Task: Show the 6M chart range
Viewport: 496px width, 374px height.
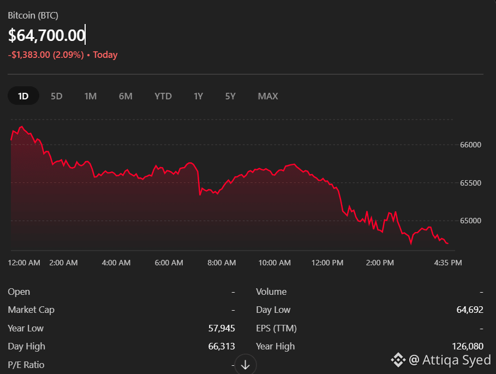Action: tap(126, 96)
